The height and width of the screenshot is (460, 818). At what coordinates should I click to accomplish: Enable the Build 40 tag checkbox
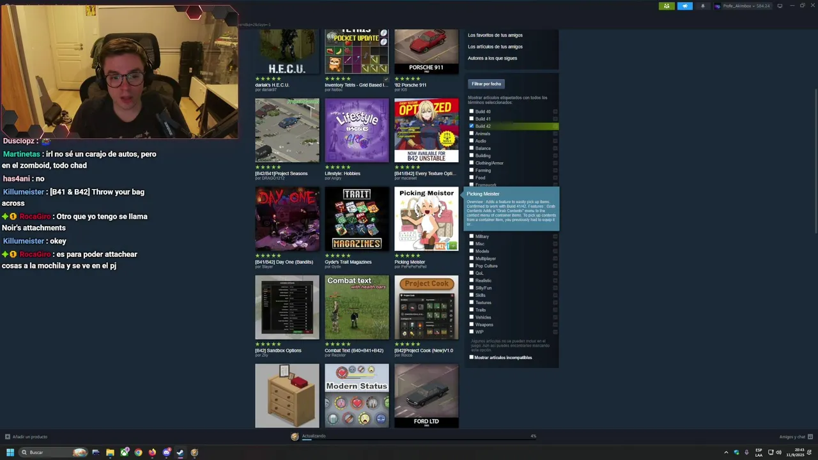pyautogui.click(x=472, y=111)
